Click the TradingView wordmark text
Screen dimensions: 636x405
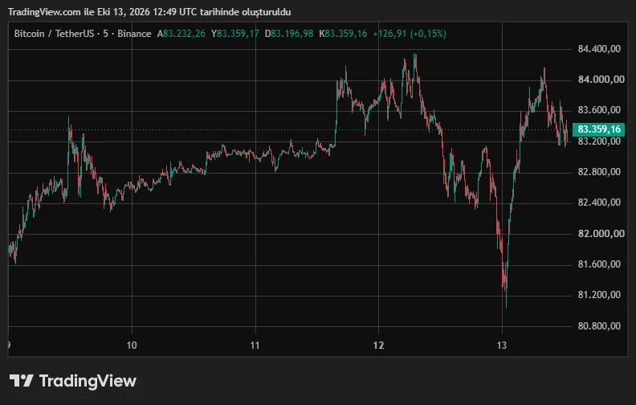tap(88, 381)
